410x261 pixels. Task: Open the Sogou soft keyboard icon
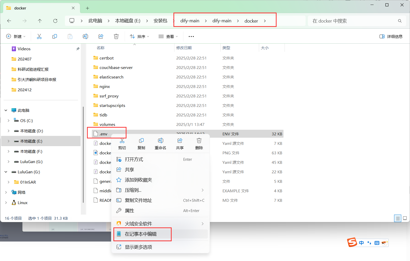coord(377,243)
